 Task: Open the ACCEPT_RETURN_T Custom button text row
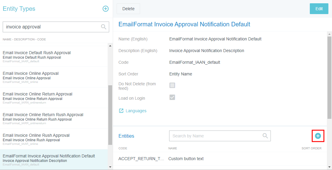186,159
